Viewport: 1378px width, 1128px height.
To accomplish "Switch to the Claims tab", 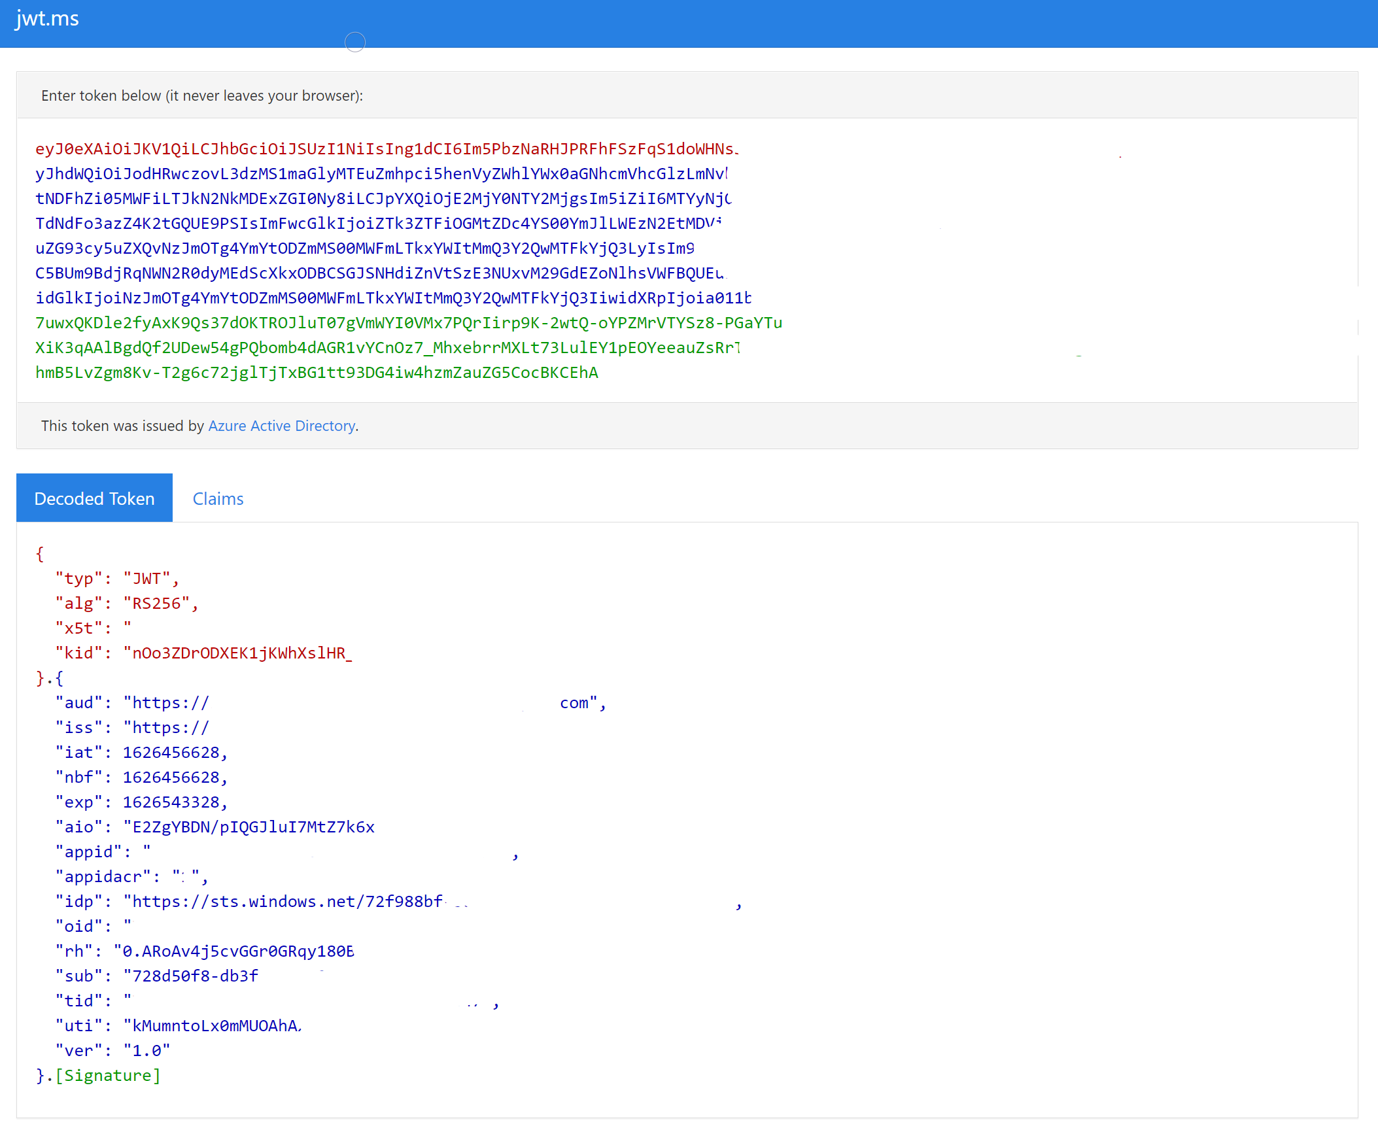I will [x=218, y=499].
